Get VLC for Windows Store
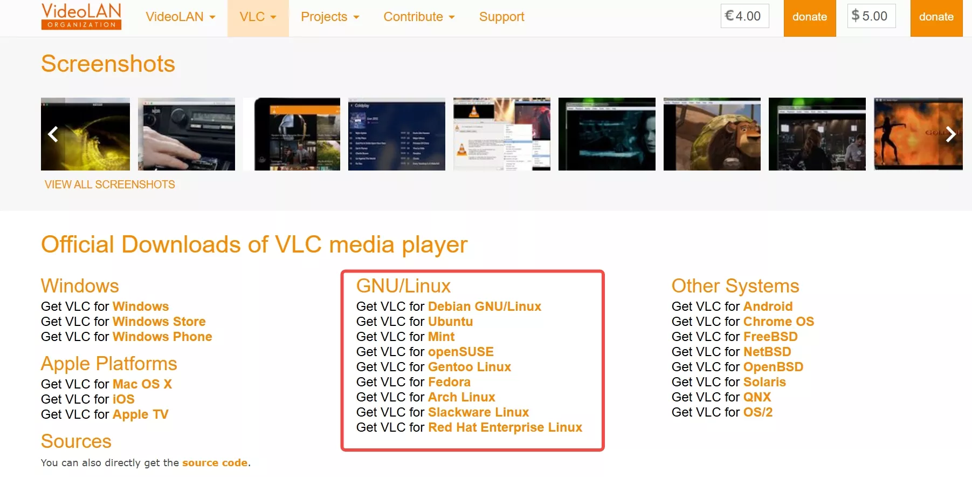 [x=159, y=322]
